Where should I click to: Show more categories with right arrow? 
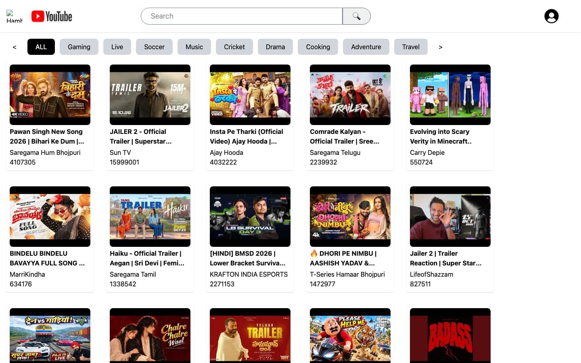pos(440,47)
